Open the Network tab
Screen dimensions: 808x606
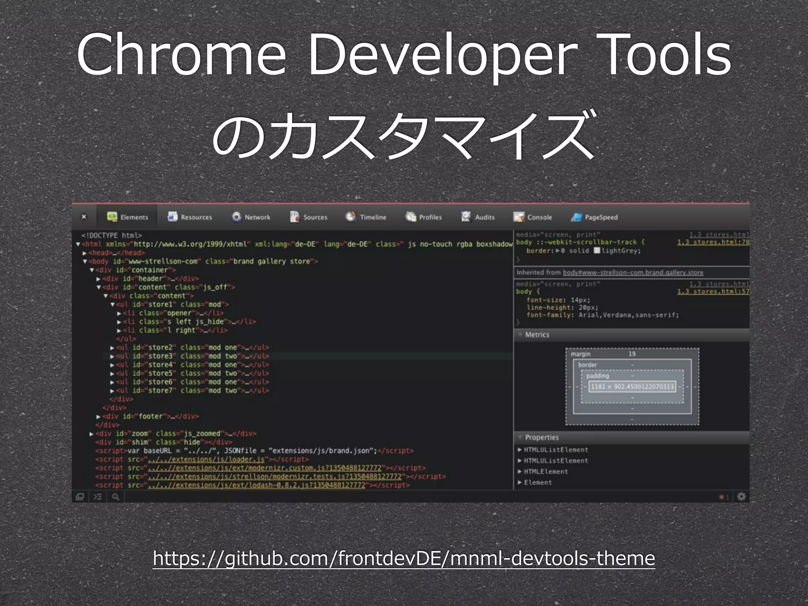(x=251, y=217)
